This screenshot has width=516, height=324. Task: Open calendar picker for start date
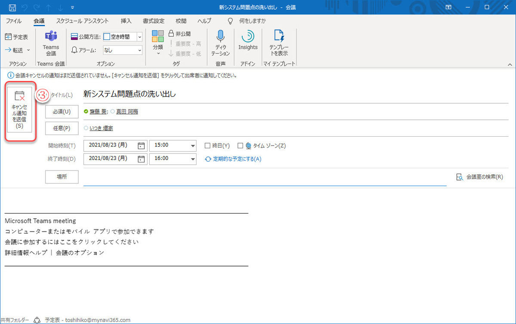[x=141, y=146]
